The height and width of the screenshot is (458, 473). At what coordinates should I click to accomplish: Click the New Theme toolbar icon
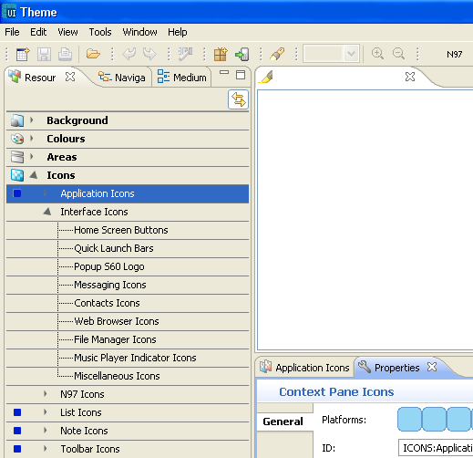tap(23, 54)
